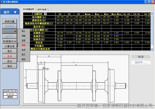Choose 推入 in the manual submenu

pyautogui.click(x=24, y=31)
